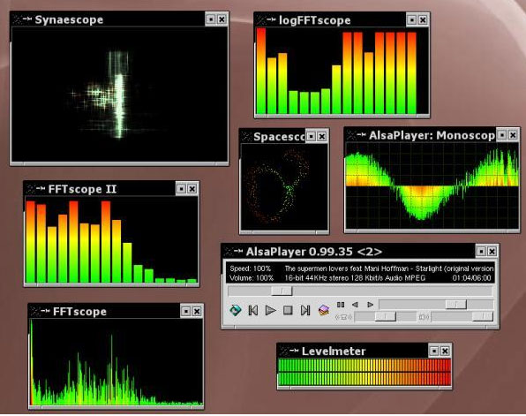Click the song position seek slider handle
Image resolution: width=526 pixels, height=416 pixels.
coord(282,291)
